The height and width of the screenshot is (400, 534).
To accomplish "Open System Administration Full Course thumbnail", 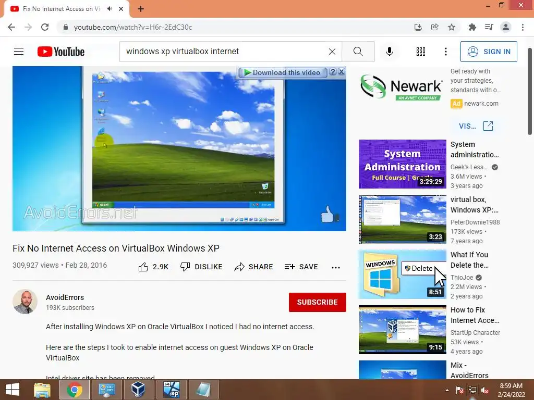I will click(x=402, y=164).
